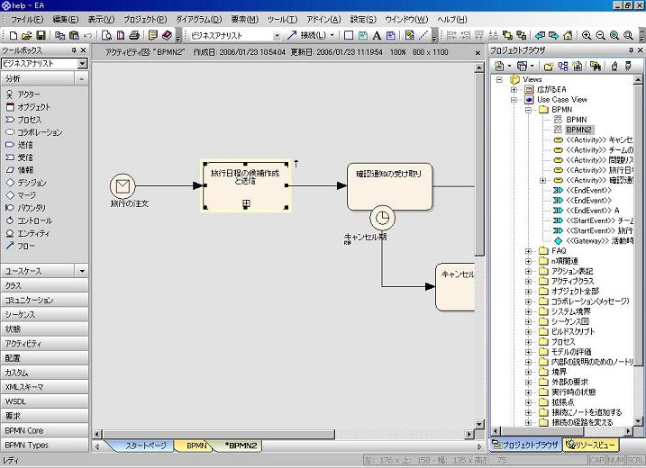Click the clock timer event on the diagram
This screenshot has height=468, width=646.
tap(382, 218)
